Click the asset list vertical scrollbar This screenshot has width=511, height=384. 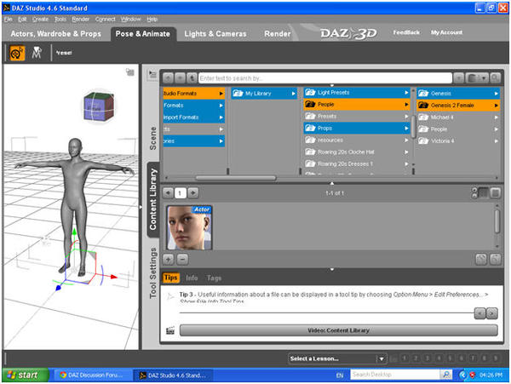(497, 221)
